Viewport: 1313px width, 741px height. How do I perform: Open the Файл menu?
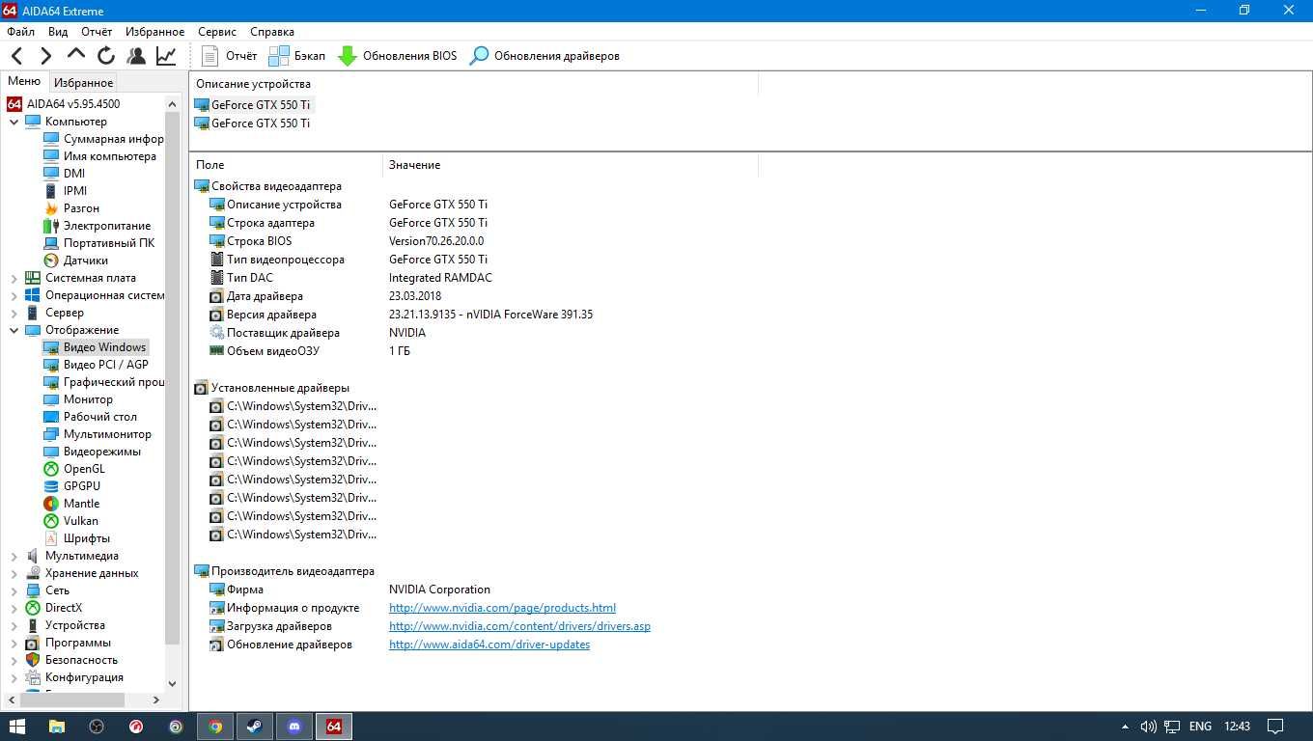tap(20, 32)
